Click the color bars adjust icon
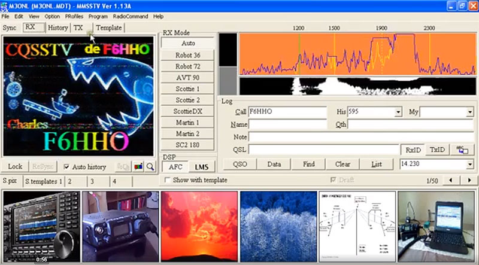The image size is (479, 265). click(137, 167)
